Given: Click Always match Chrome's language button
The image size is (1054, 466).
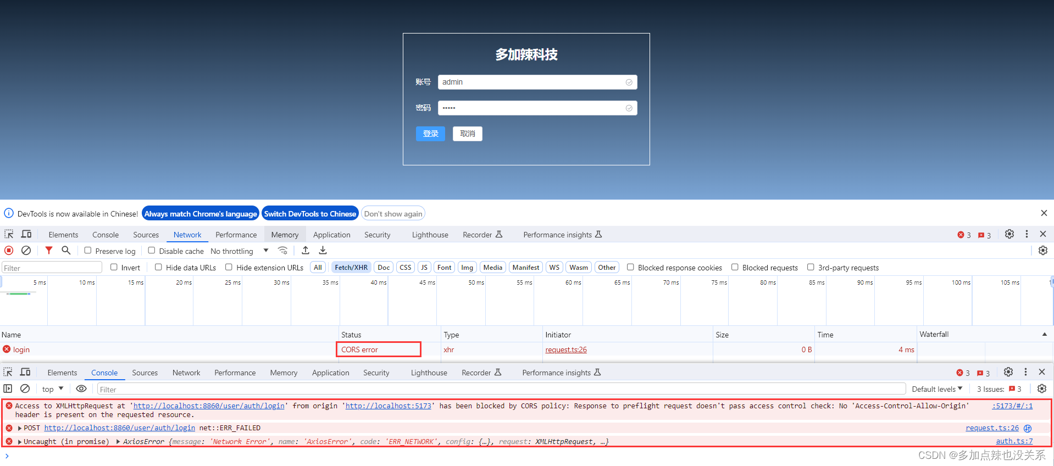Looking at the screenshot, I should point(201,214).
